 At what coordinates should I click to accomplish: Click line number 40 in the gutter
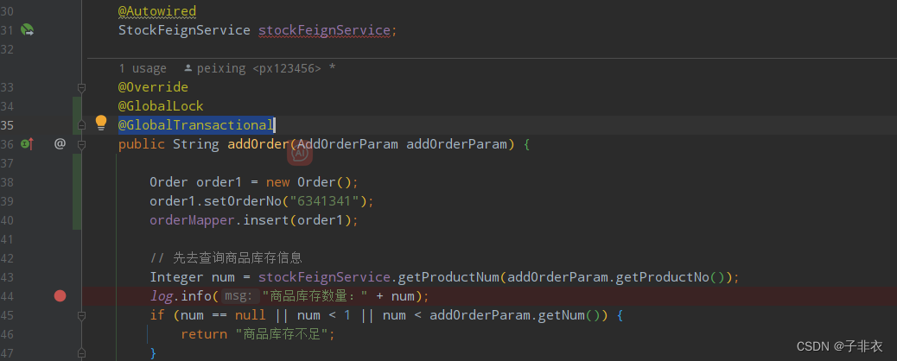tap(7, 220)
